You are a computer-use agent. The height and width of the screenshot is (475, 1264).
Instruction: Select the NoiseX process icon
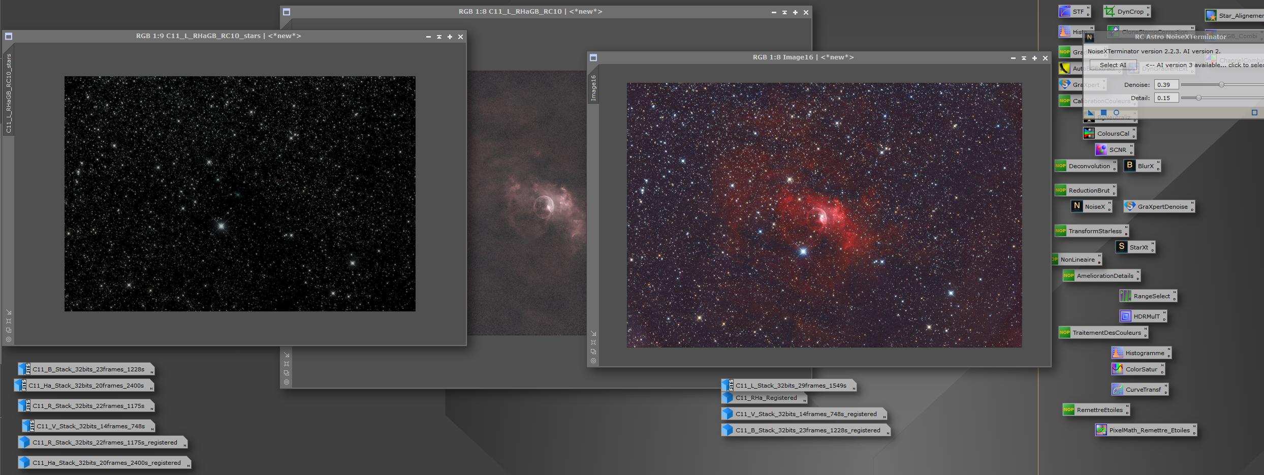pyautogui.click(x=1091, y=207)
